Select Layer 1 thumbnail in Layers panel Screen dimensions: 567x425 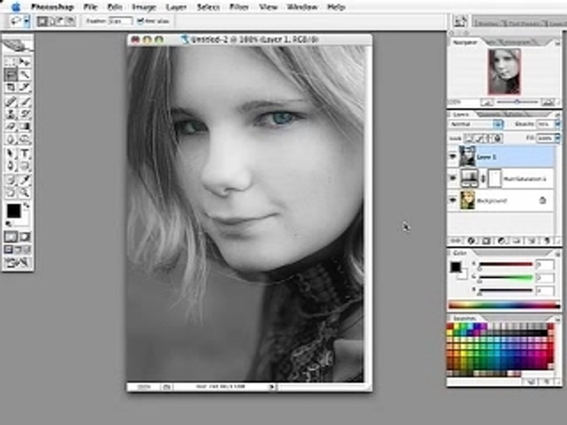click(x=467, y=156)
